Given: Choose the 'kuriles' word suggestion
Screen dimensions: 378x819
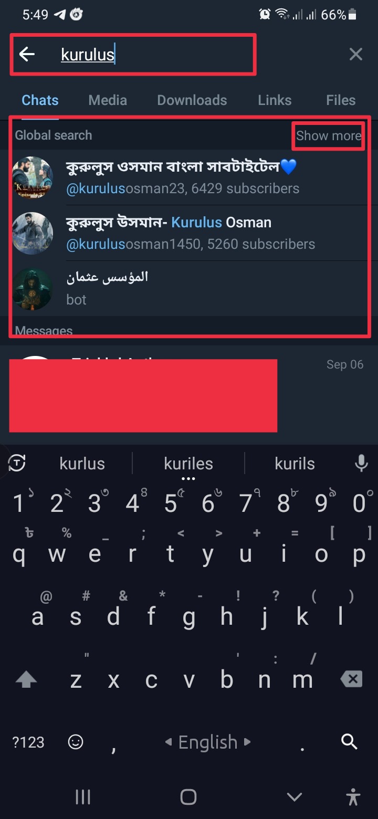Looking at the screenshot, I should click(x=188, y=463).
